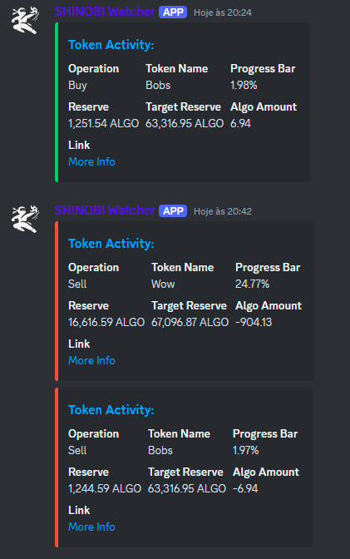Click the 1,244.59 ALGO reserve value
Viewport: 350px width, 559px height.
point(105,488)
